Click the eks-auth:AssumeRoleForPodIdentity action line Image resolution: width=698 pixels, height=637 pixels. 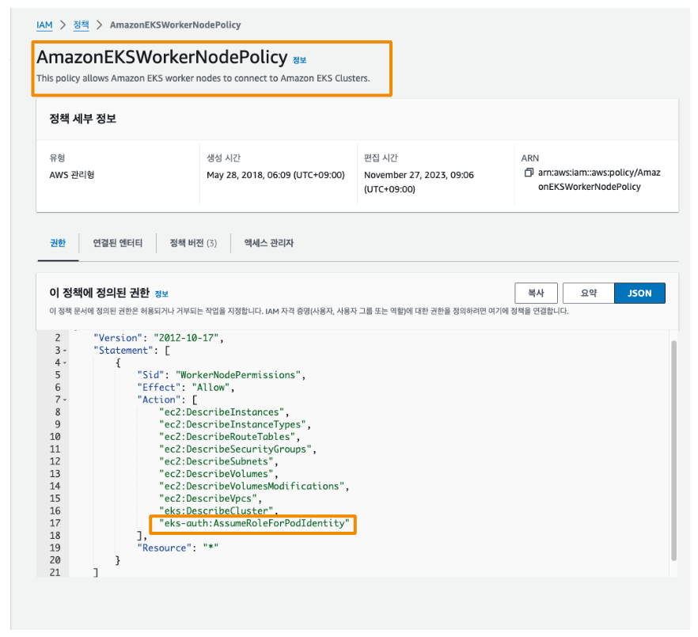pyautogui.click(x=254, y=524)
